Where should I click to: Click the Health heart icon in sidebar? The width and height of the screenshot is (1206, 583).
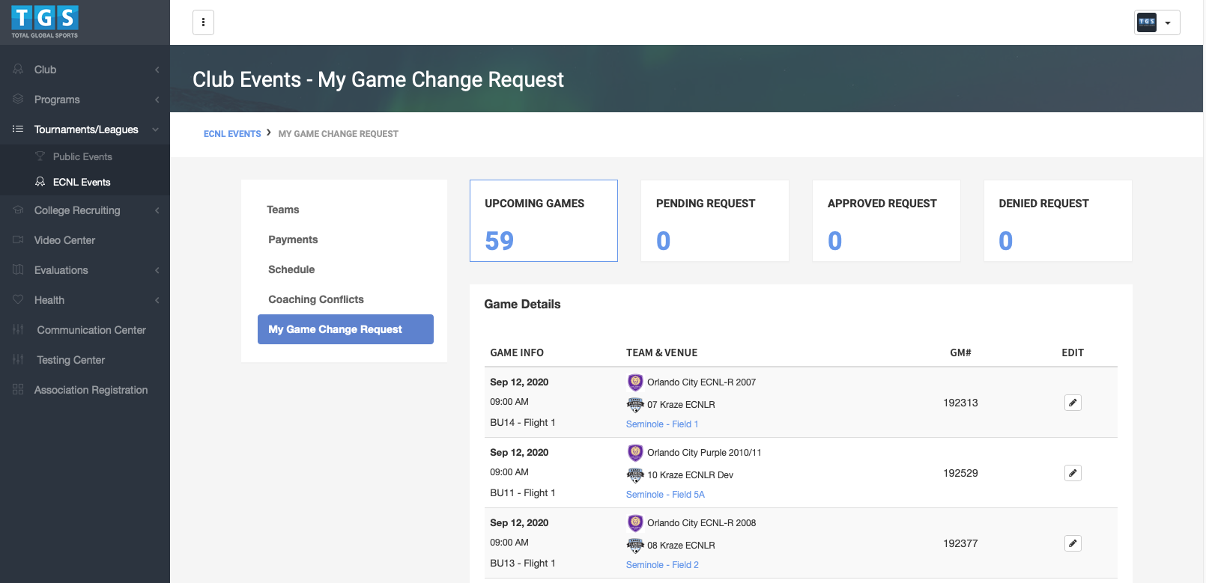[x=18, y=300]
